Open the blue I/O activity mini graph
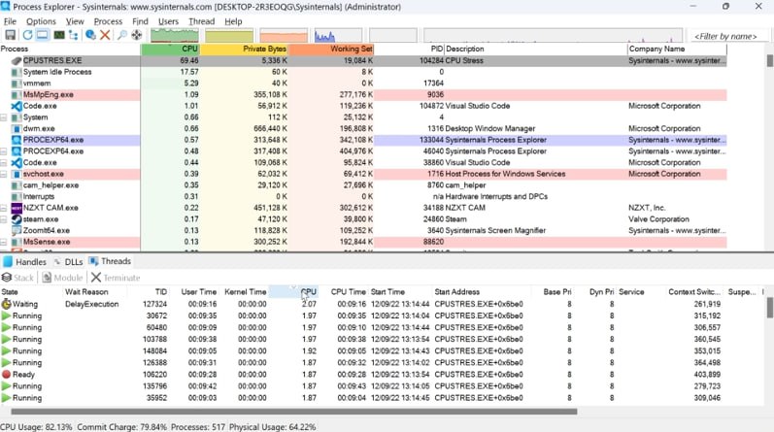 coord(338,35)
